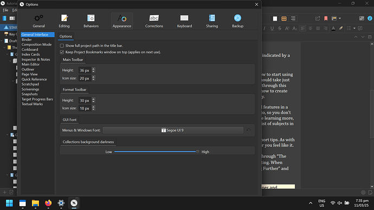
Task: Open the list style dropdown arrow
Action: tap(354, 28)
